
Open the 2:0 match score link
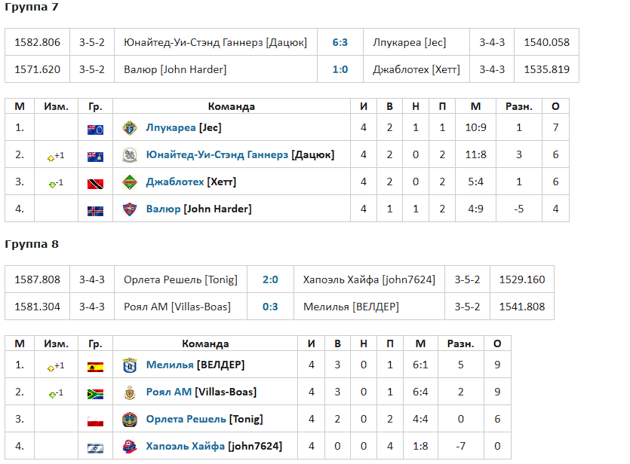pos(270,279)
